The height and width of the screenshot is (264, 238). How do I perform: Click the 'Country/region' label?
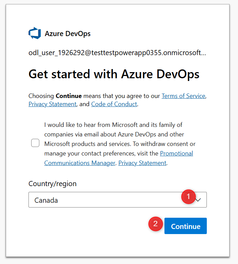coord(52,183)
